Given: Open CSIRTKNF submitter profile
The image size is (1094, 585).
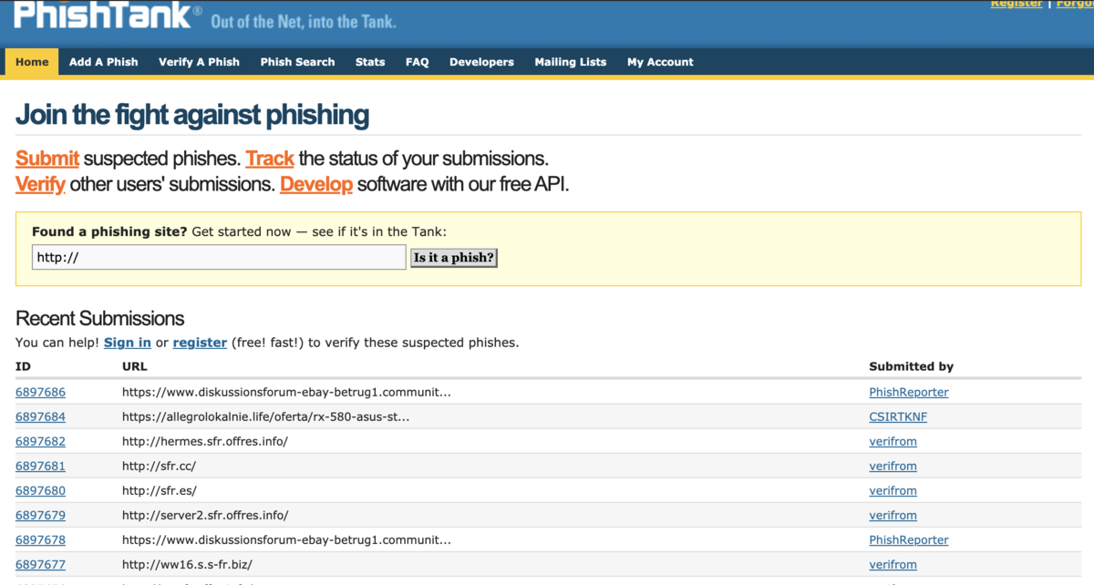Looking at the screenshot, I should pos(898,416).
